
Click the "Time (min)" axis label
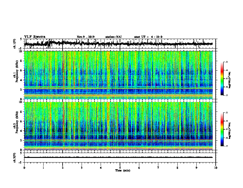click(123, 170)
